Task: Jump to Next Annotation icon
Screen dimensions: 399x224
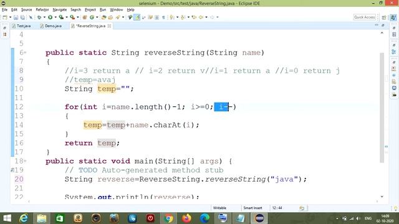Action: 172,17
